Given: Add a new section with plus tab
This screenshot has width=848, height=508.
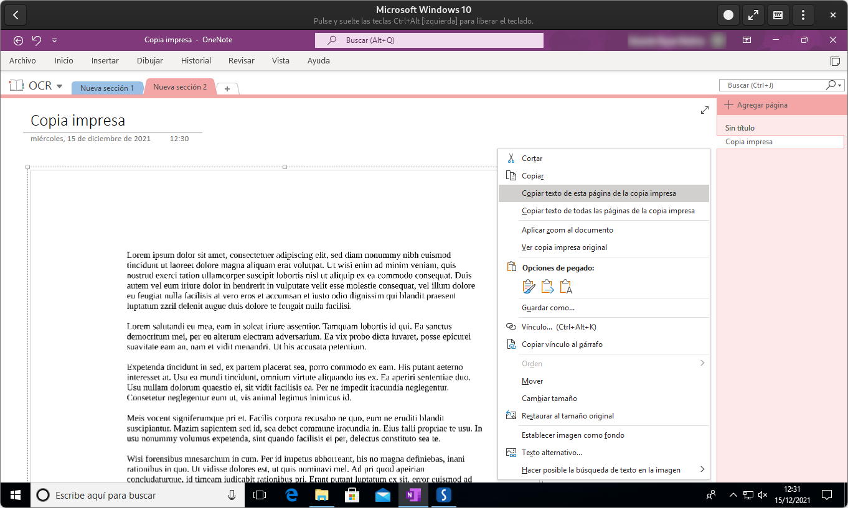Looking at the screenshot, I should (227, 89).
